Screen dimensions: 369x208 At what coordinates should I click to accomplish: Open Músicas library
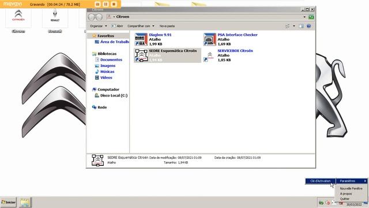click(107, 72)
